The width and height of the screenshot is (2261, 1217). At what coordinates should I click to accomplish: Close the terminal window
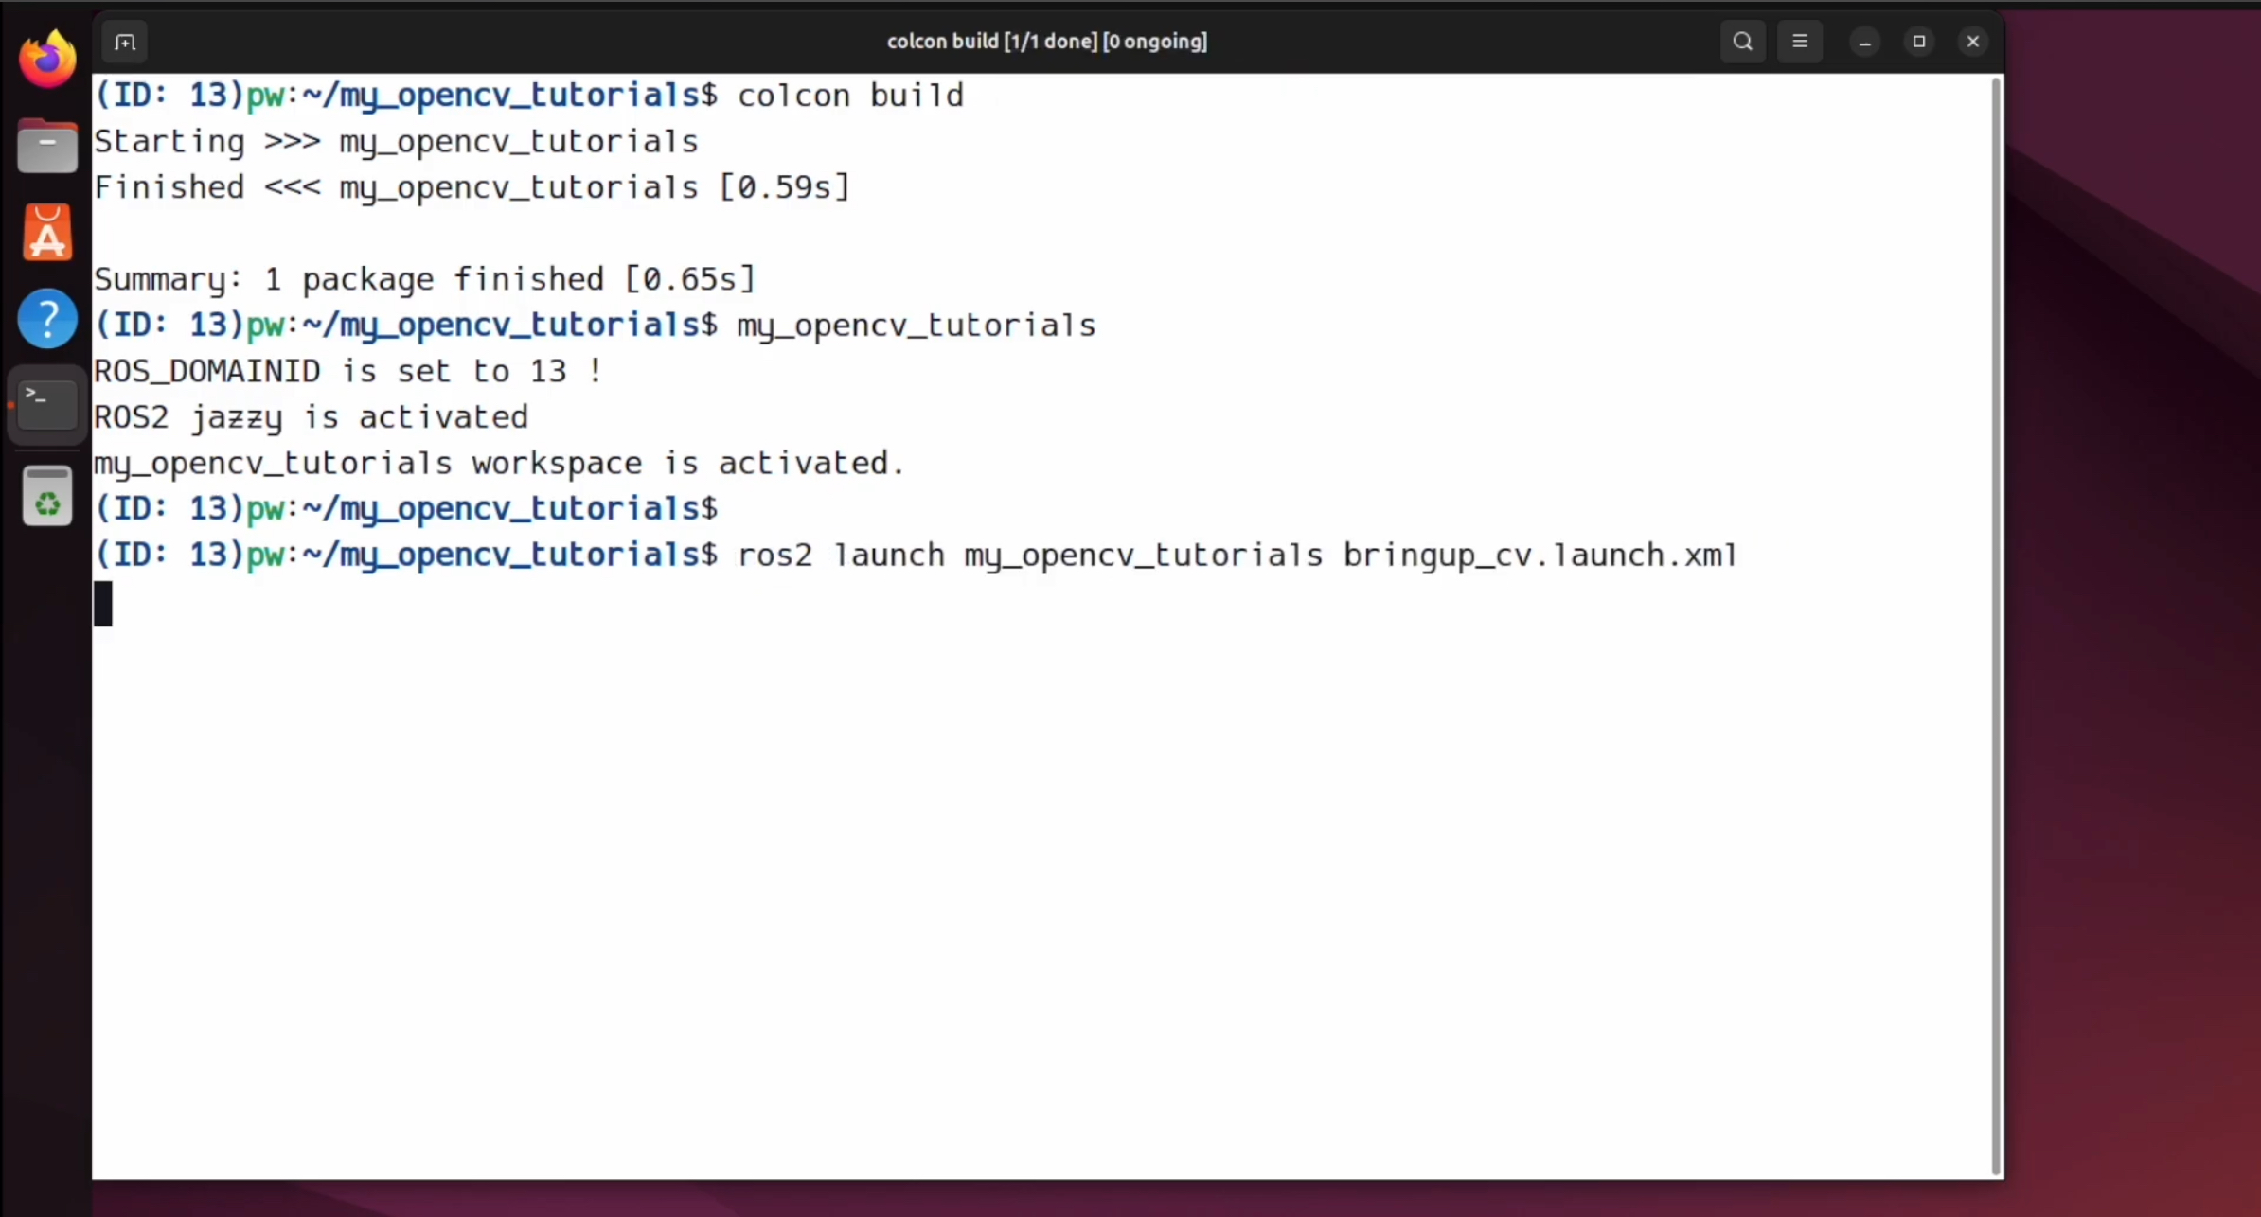[x=1973, y=42]
